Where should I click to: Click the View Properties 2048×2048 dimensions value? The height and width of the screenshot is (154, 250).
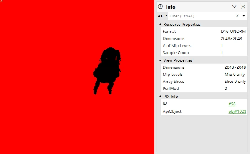[235, 67]
